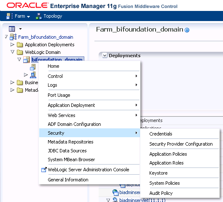This screenshot has height=202, width=223.
Task: Collapse the Deployments section
Action: [x=105, y=56]
